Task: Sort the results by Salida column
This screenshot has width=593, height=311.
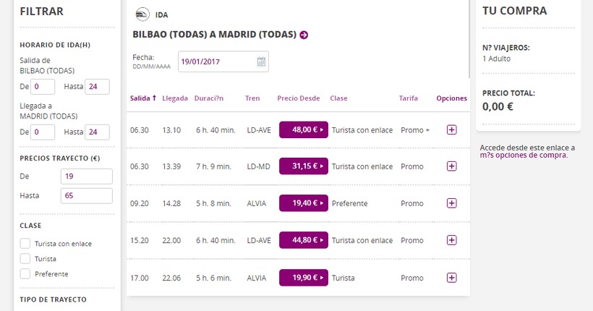Action: click(x=142, y=98)
